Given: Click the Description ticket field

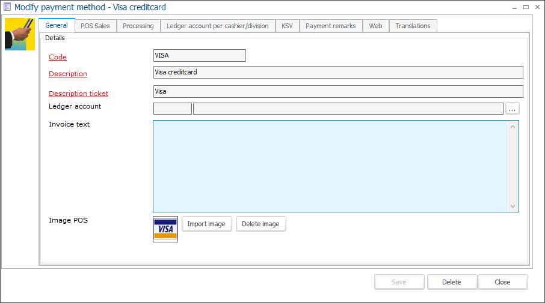Looking at the screenshot, I should [338, 92].
